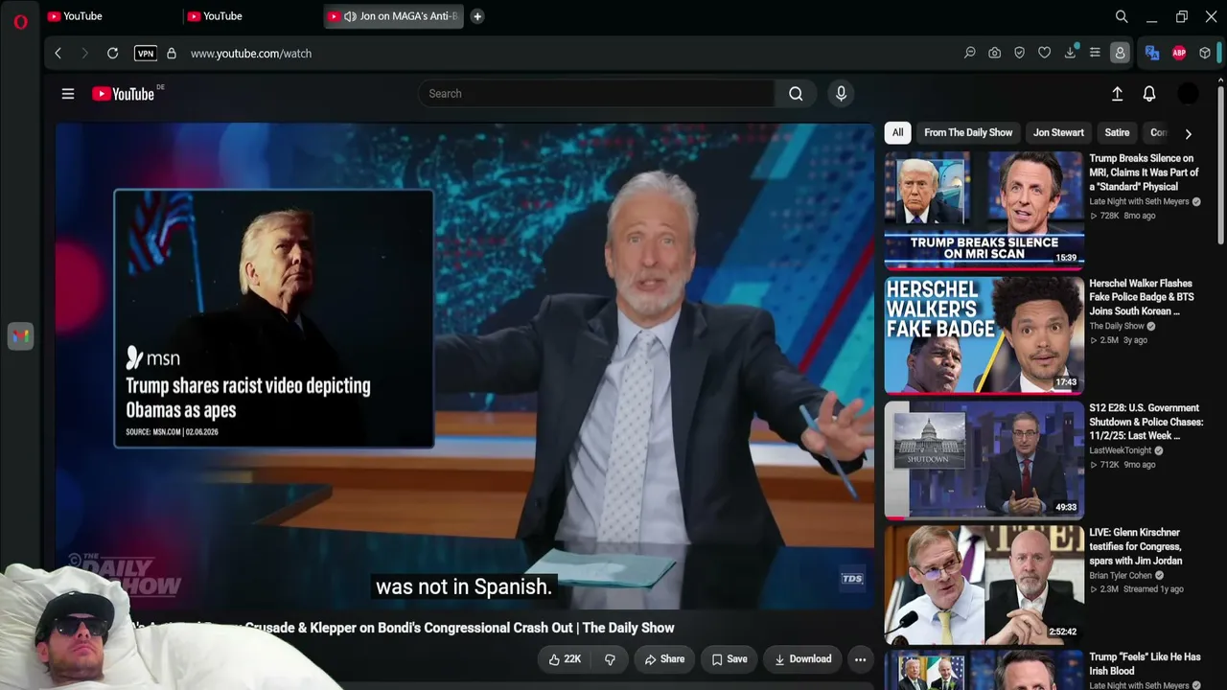This screenshot has width=1227, height=690.
Task: Visit Late Night with Seth Meyers channel, MRI video
Action: pyautogui.click(x=1139, y=202)
